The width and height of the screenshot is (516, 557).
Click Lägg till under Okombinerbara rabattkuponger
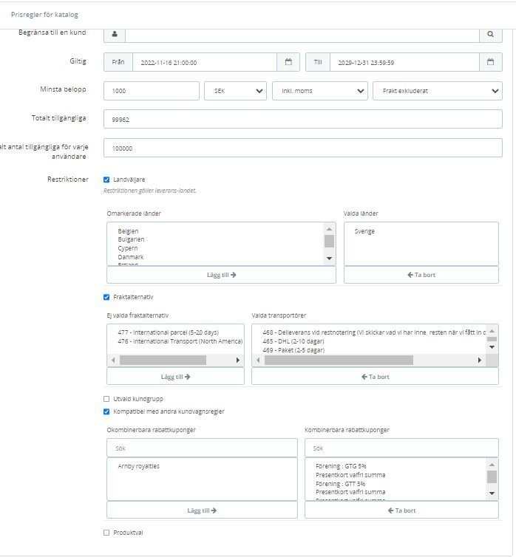(x=202, y=510)
